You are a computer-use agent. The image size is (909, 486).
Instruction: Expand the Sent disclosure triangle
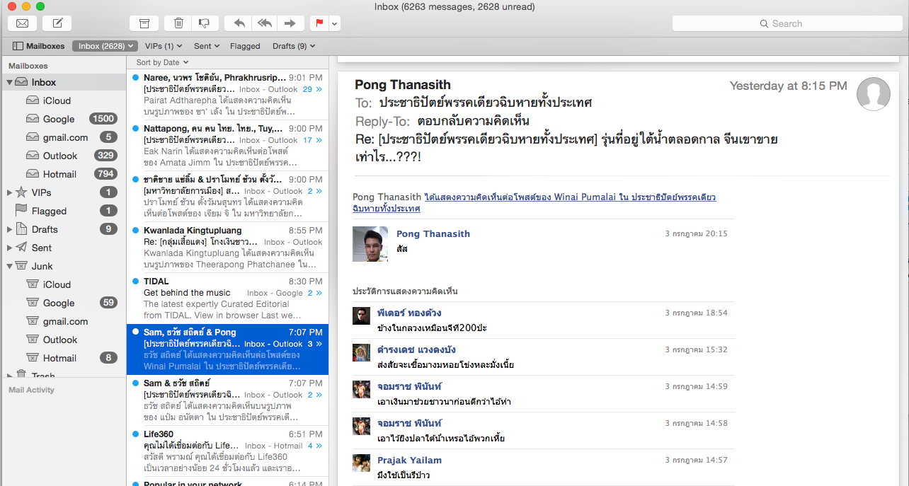pyautogui.click(x=10, y=248)
